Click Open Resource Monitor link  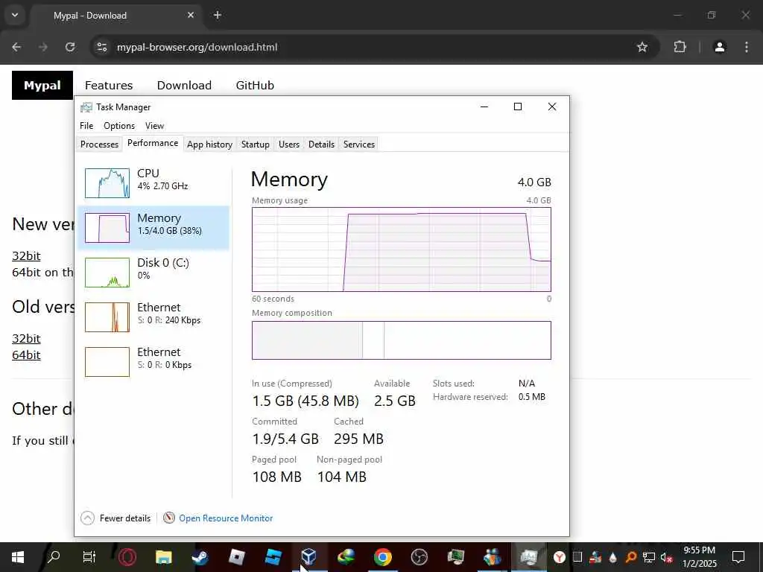226,518
